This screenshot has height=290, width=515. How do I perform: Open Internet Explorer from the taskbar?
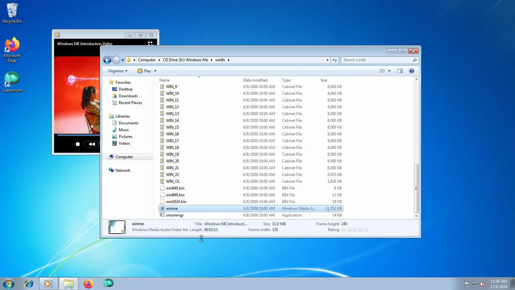29,284
